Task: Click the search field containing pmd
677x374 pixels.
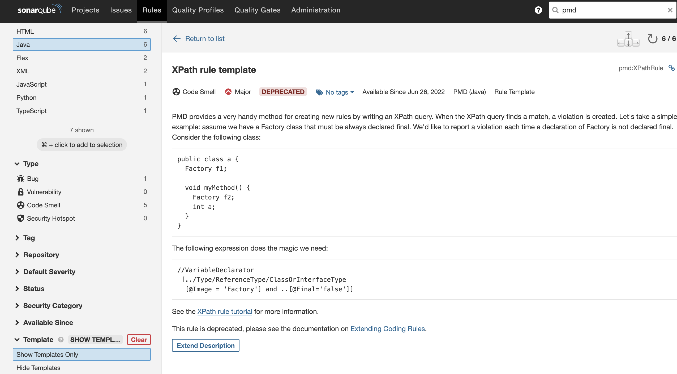Action: tap(612, 10)
